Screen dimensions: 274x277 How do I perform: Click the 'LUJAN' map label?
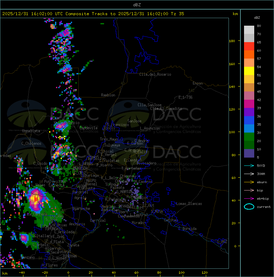(x=82, y=186)
